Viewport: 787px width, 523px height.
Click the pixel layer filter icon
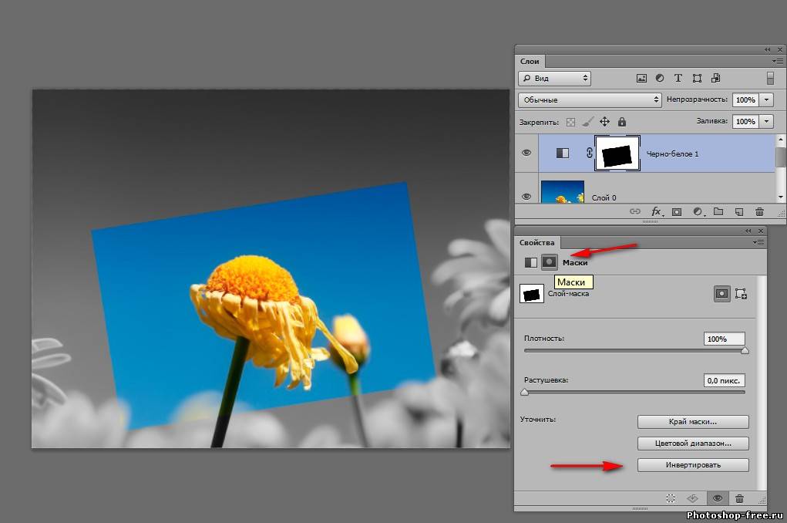(641, 78)
